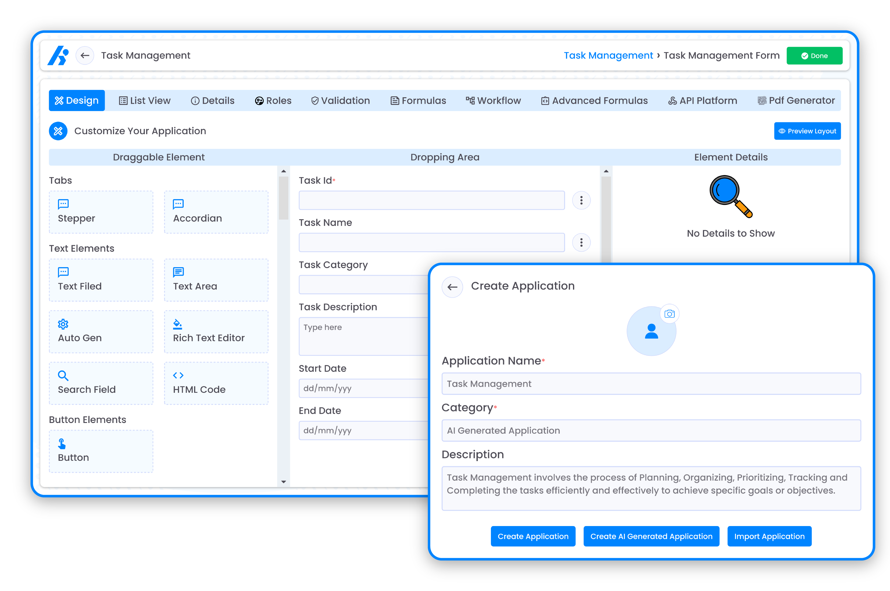Click the Create Application button
The image size is (890, 591).
click(x=533, y=536)
